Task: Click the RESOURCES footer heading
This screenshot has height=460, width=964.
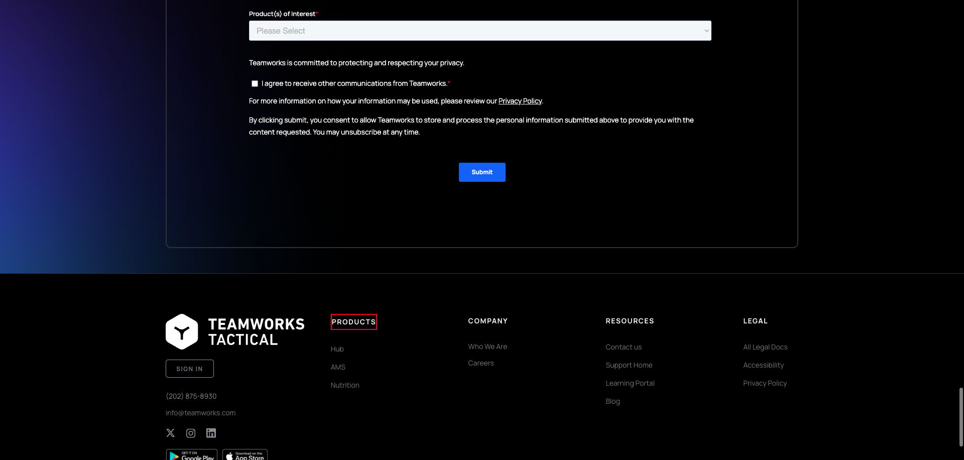Action: (x=630, y=321)
